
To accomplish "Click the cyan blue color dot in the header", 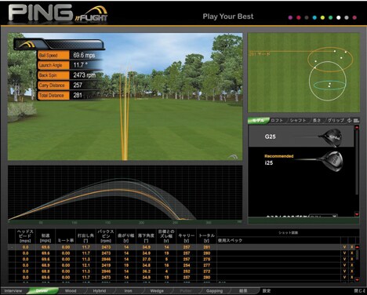I will pyautogui.click(x=314, y=17).
